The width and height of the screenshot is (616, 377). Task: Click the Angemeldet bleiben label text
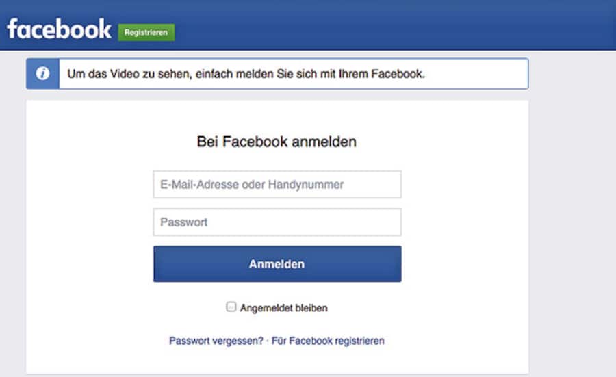click(x=283, y=308)
